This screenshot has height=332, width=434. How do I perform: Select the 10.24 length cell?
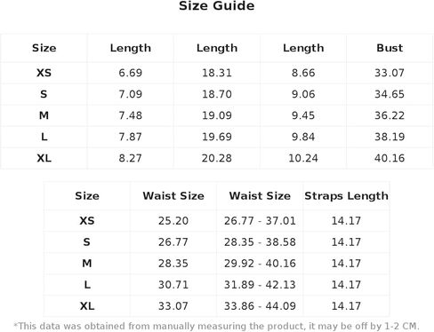pos(303,158)
